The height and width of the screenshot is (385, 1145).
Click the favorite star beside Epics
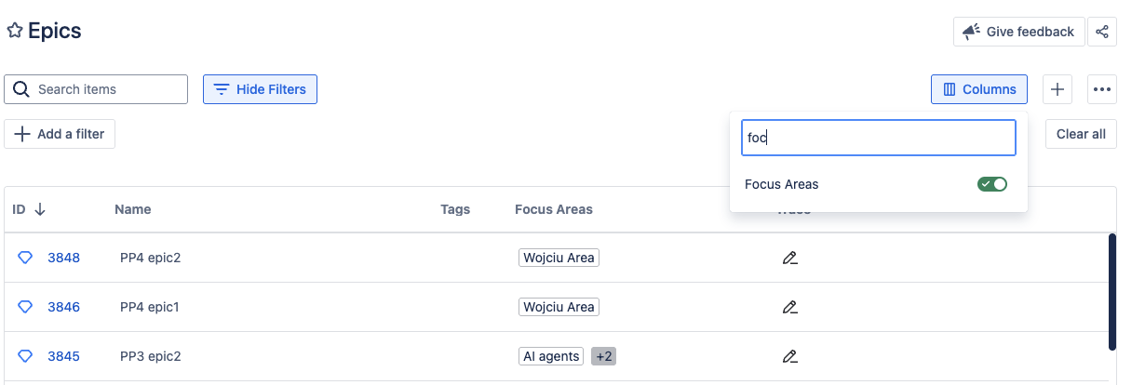point(14,31)
